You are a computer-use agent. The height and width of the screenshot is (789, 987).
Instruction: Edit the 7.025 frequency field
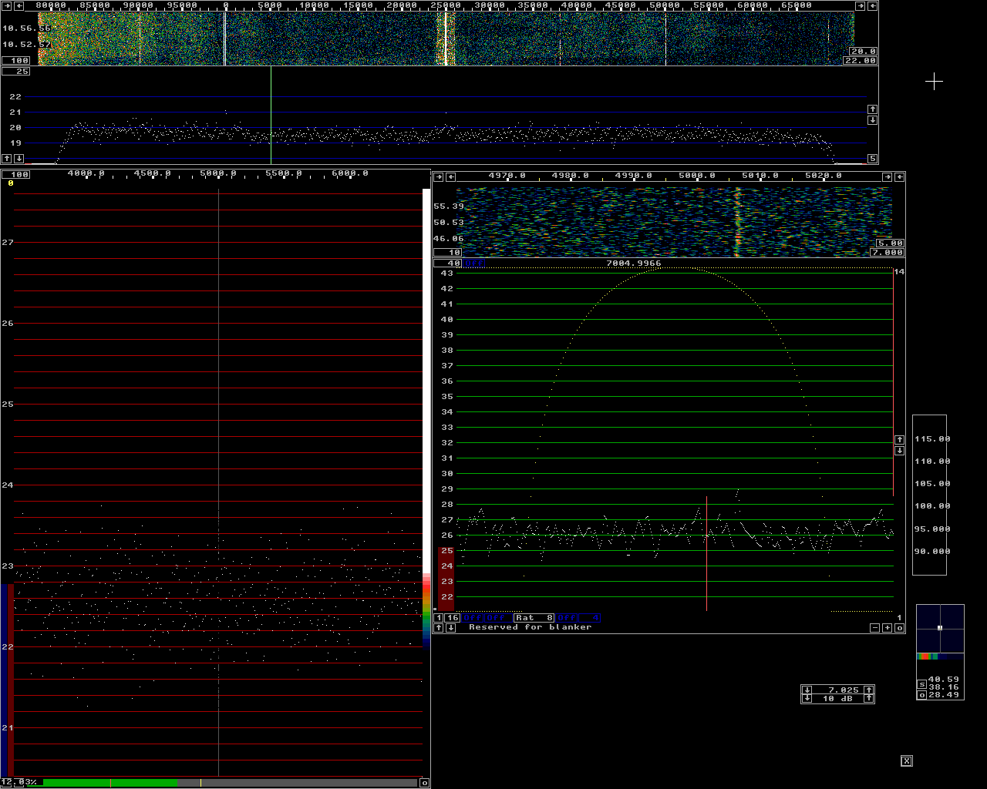[x=838, y=690]
